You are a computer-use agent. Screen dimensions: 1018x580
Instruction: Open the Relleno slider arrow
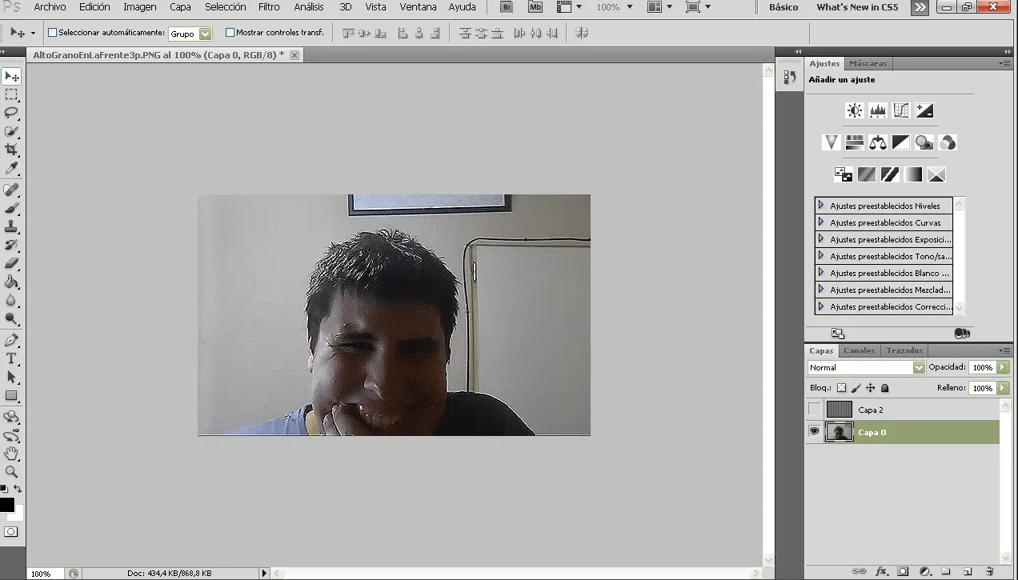click(1003, 388)
